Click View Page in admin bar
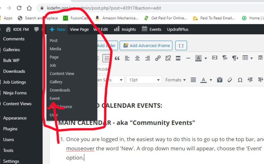 click(x=79, y=30)
